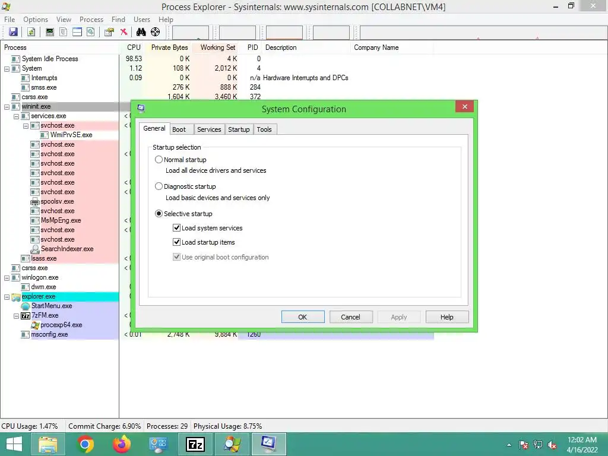Viewport: 608px width, 456px height.
Task: Sort by the CPU column header
Action: tap(134, 47)
